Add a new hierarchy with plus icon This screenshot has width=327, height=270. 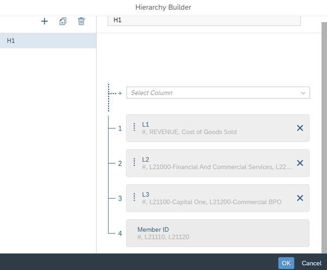(x=45, y=21)
